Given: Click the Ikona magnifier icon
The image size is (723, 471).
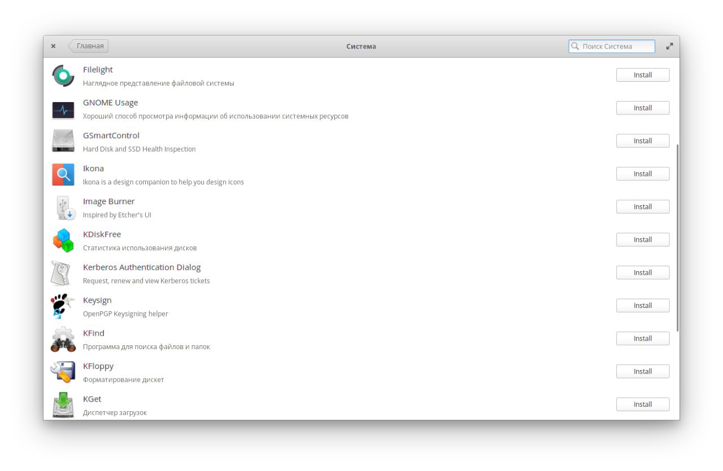Looking at the screenshot, I should coord(63,174).
